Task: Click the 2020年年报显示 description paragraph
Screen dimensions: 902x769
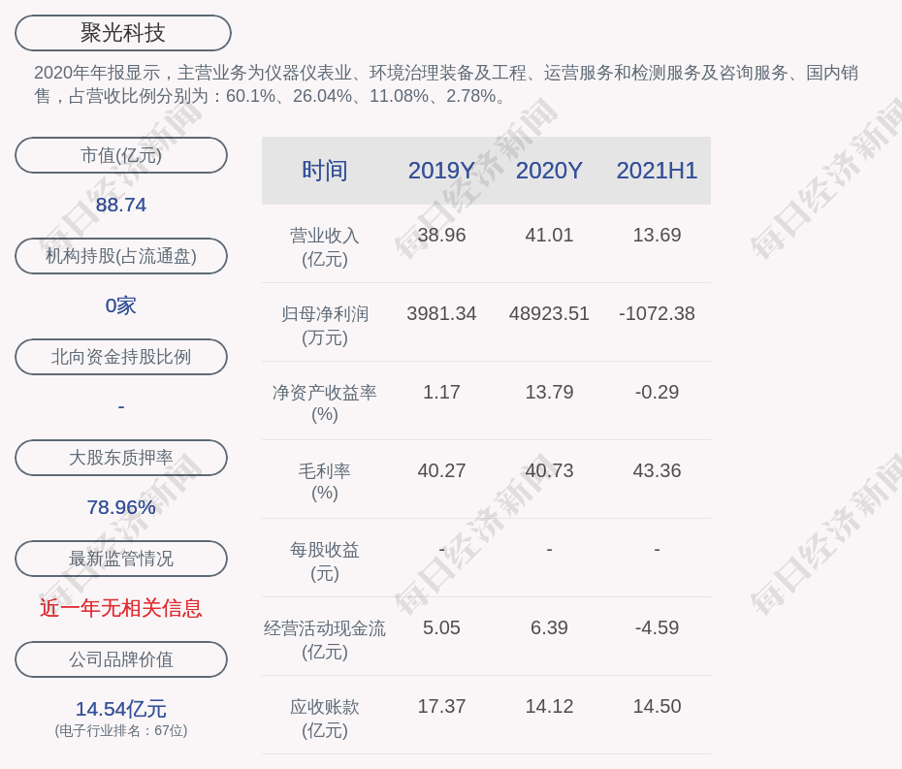Action: click(x=446, y=84)
